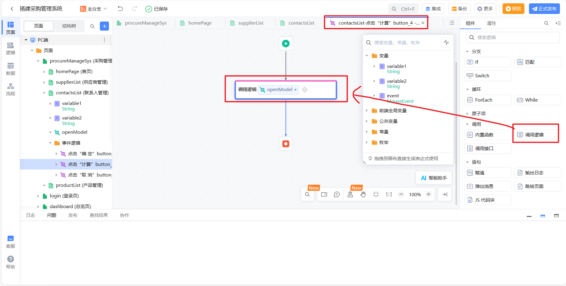Search pages with the left panel magnifier
Image resolution: width=566 pixels, height=286 pixels.
(92, 26)
